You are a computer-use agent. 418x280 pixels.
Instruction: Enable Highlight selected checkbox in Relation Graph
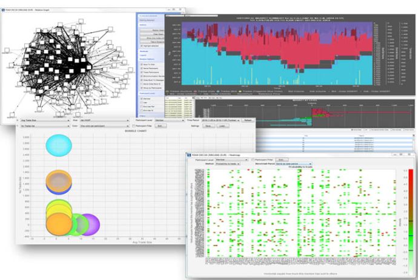pyautogui.click(x=142, y=45)
